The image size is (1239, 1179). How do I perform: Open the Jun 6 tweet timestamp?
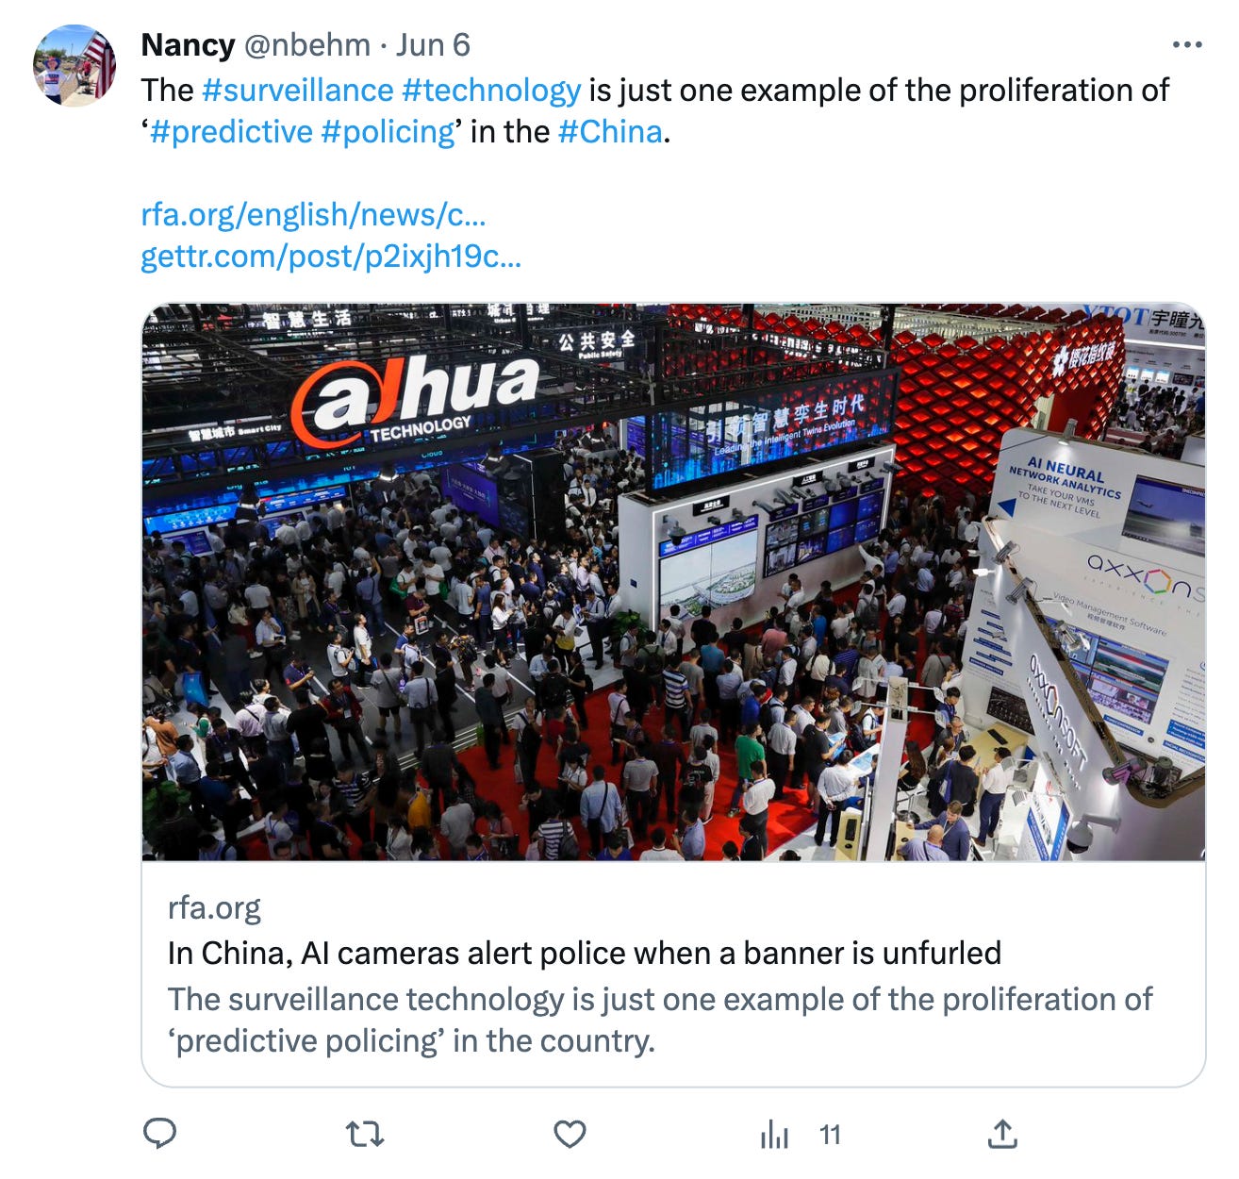433,44
